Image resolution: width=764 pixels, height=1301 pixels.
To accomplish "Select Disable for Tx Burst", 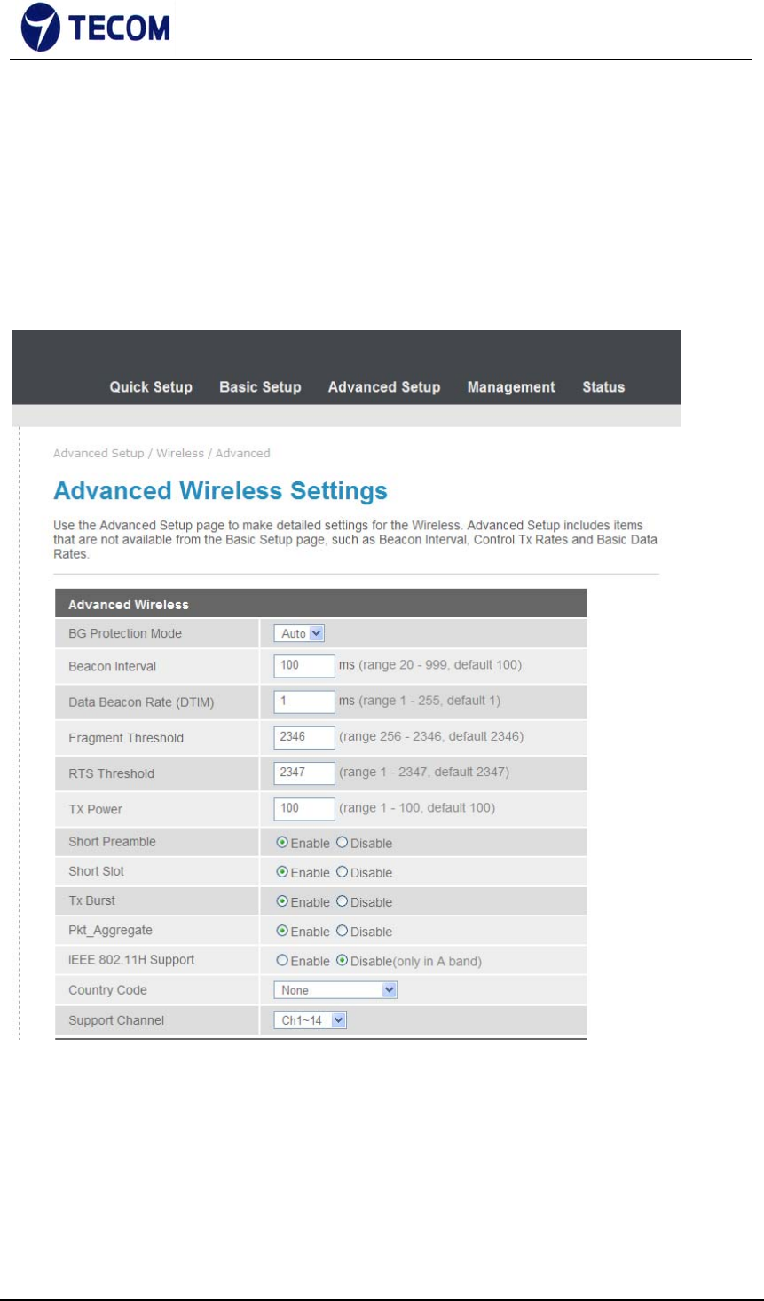I will 342,901.
